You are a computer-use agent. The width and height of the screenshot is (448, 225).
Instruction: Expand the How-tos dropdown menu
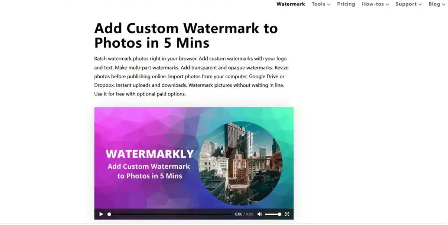(x=375, y=4)
